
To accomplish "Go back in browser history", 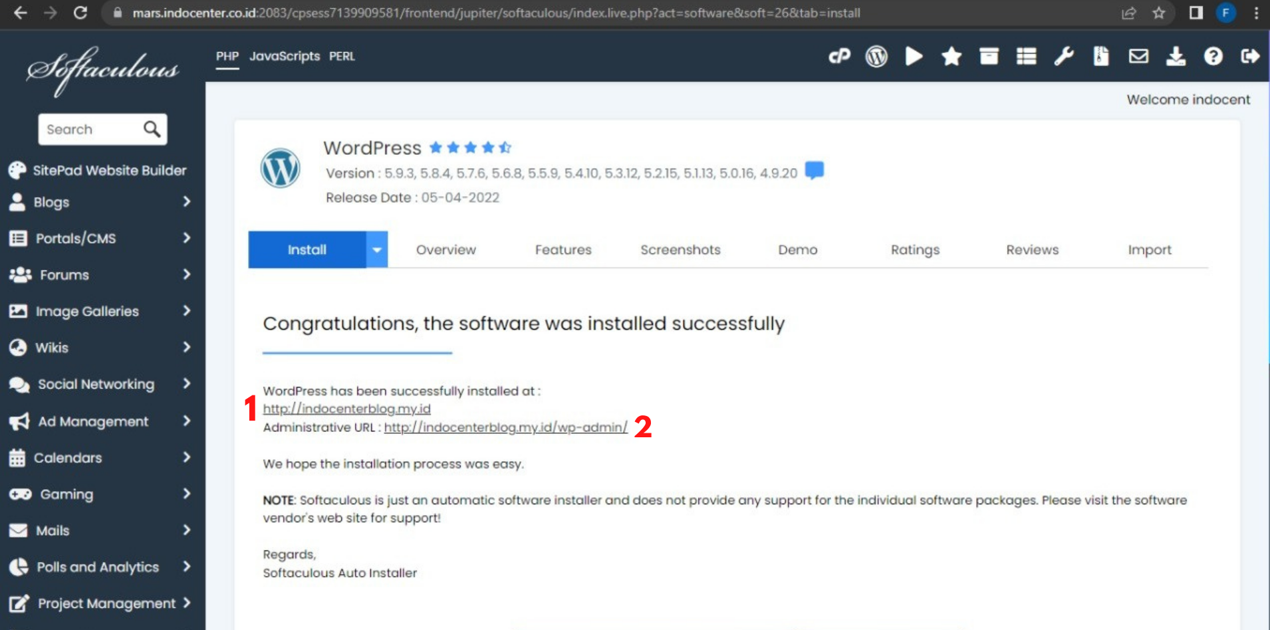I will 21,13.
